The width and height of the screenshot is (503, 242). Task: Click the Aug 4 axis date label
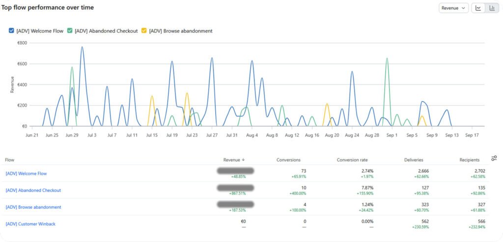(252, 135)
